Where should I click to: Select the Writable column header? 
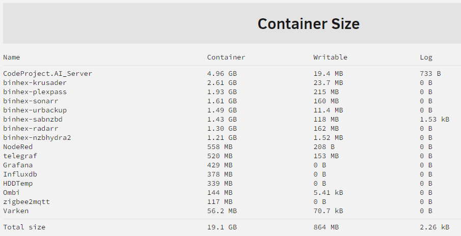pyautogui.click(x=330, y=57)
